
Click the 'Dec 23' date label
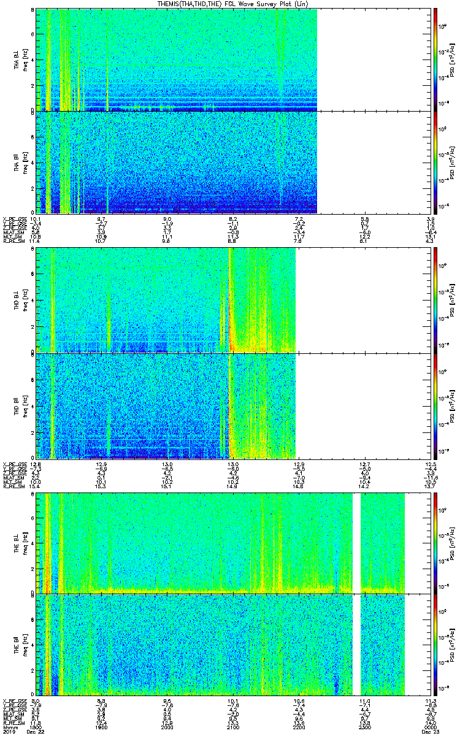(x=431, y=732)
